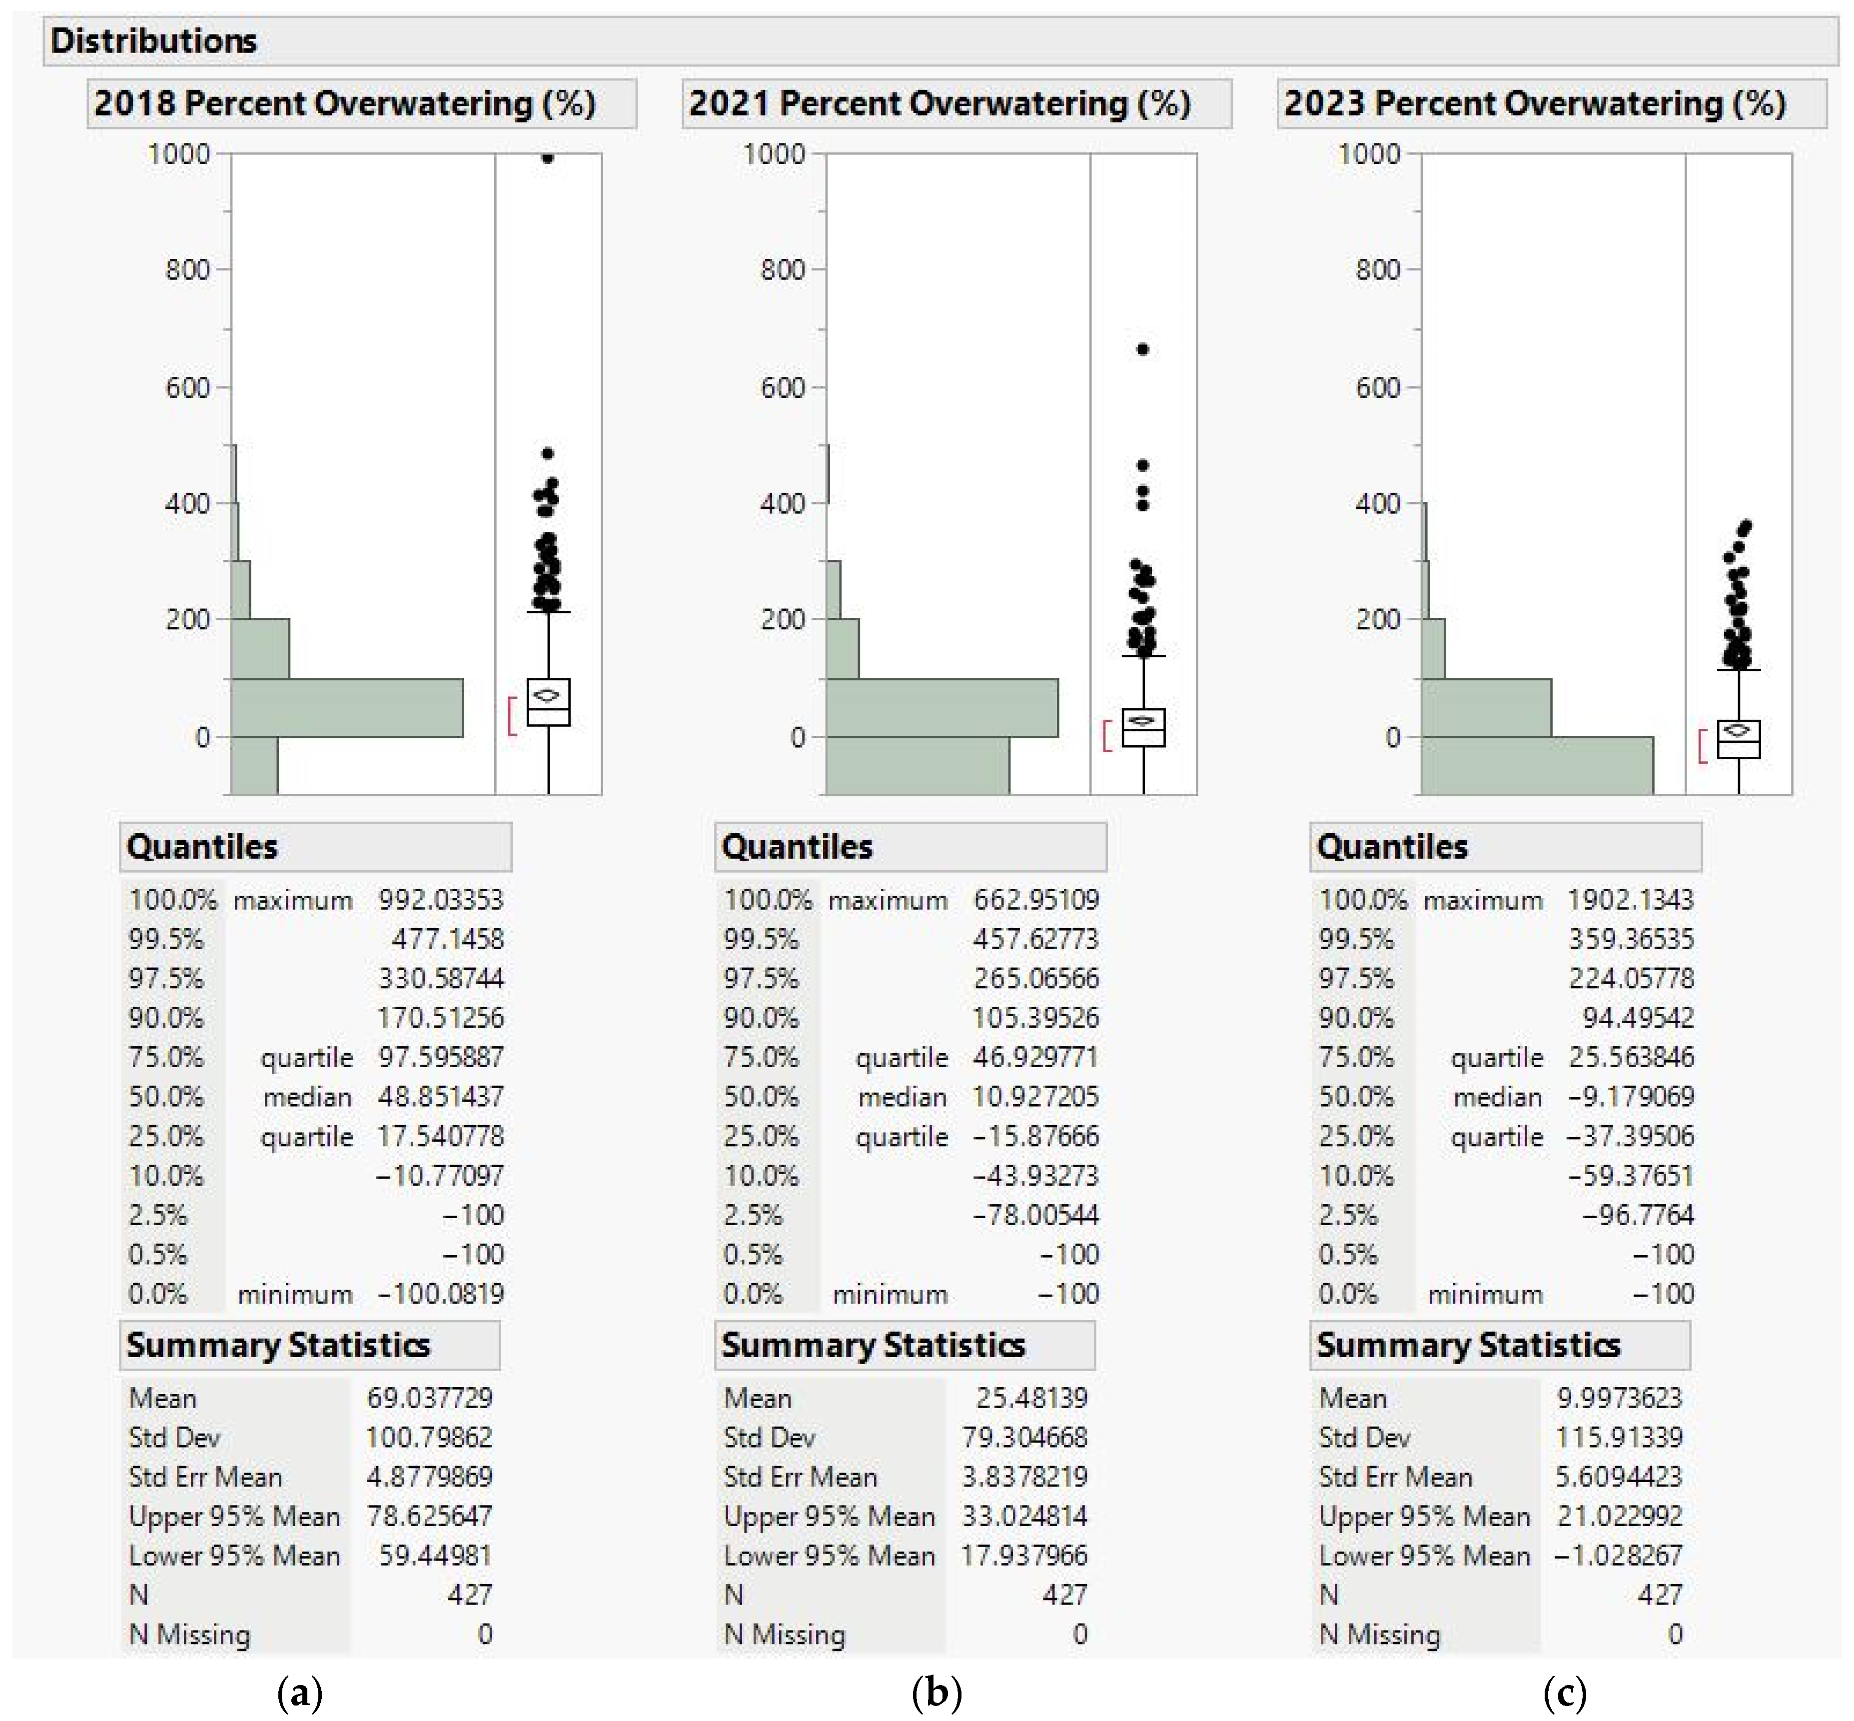Screen dimensions: 1854x1721
Task: Click the mean diamond in 2023 box plot
Action: [x=1738, y=730]
